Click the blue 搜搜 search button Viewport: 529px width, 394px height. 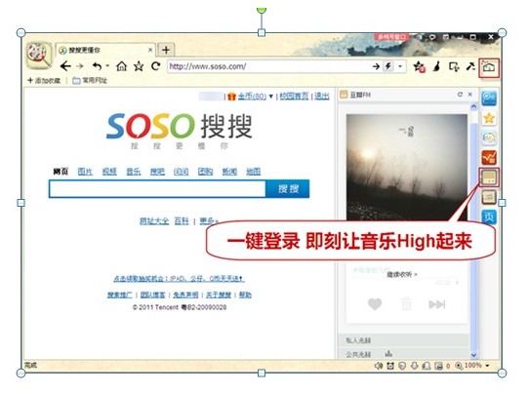[288, 189]
